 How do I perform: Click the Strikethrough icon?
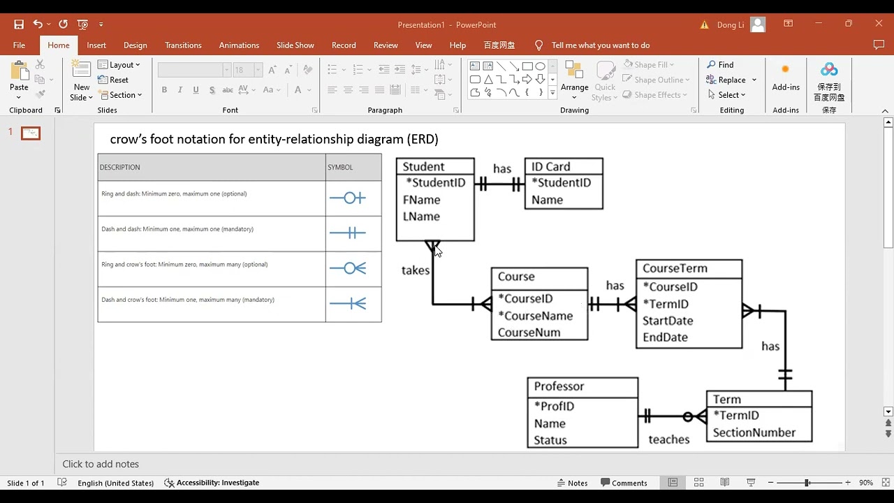pyautogui.click(x=228, y=90)
